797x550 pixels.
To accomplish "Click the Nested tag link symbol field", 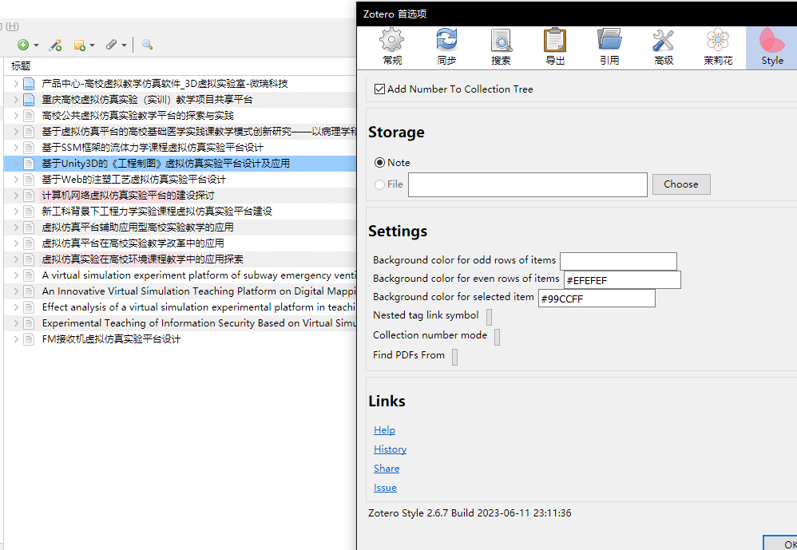I will 490,317.
